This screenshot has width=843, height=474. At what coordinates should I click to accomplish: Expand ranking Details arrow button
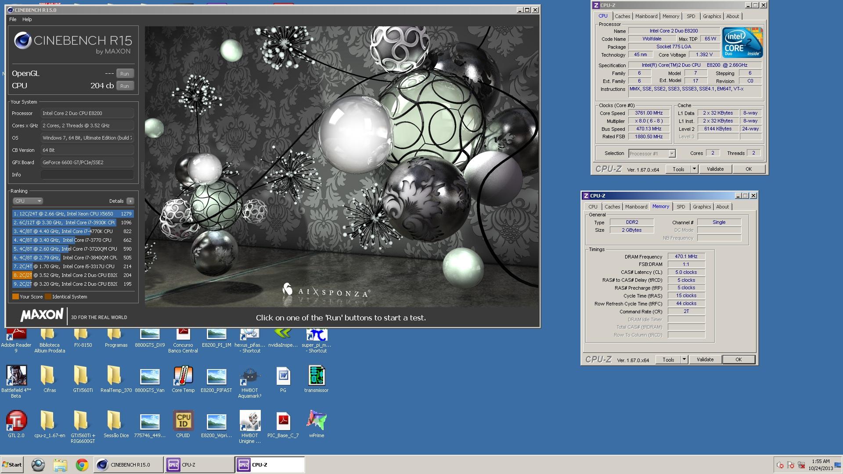pos(130,201)
